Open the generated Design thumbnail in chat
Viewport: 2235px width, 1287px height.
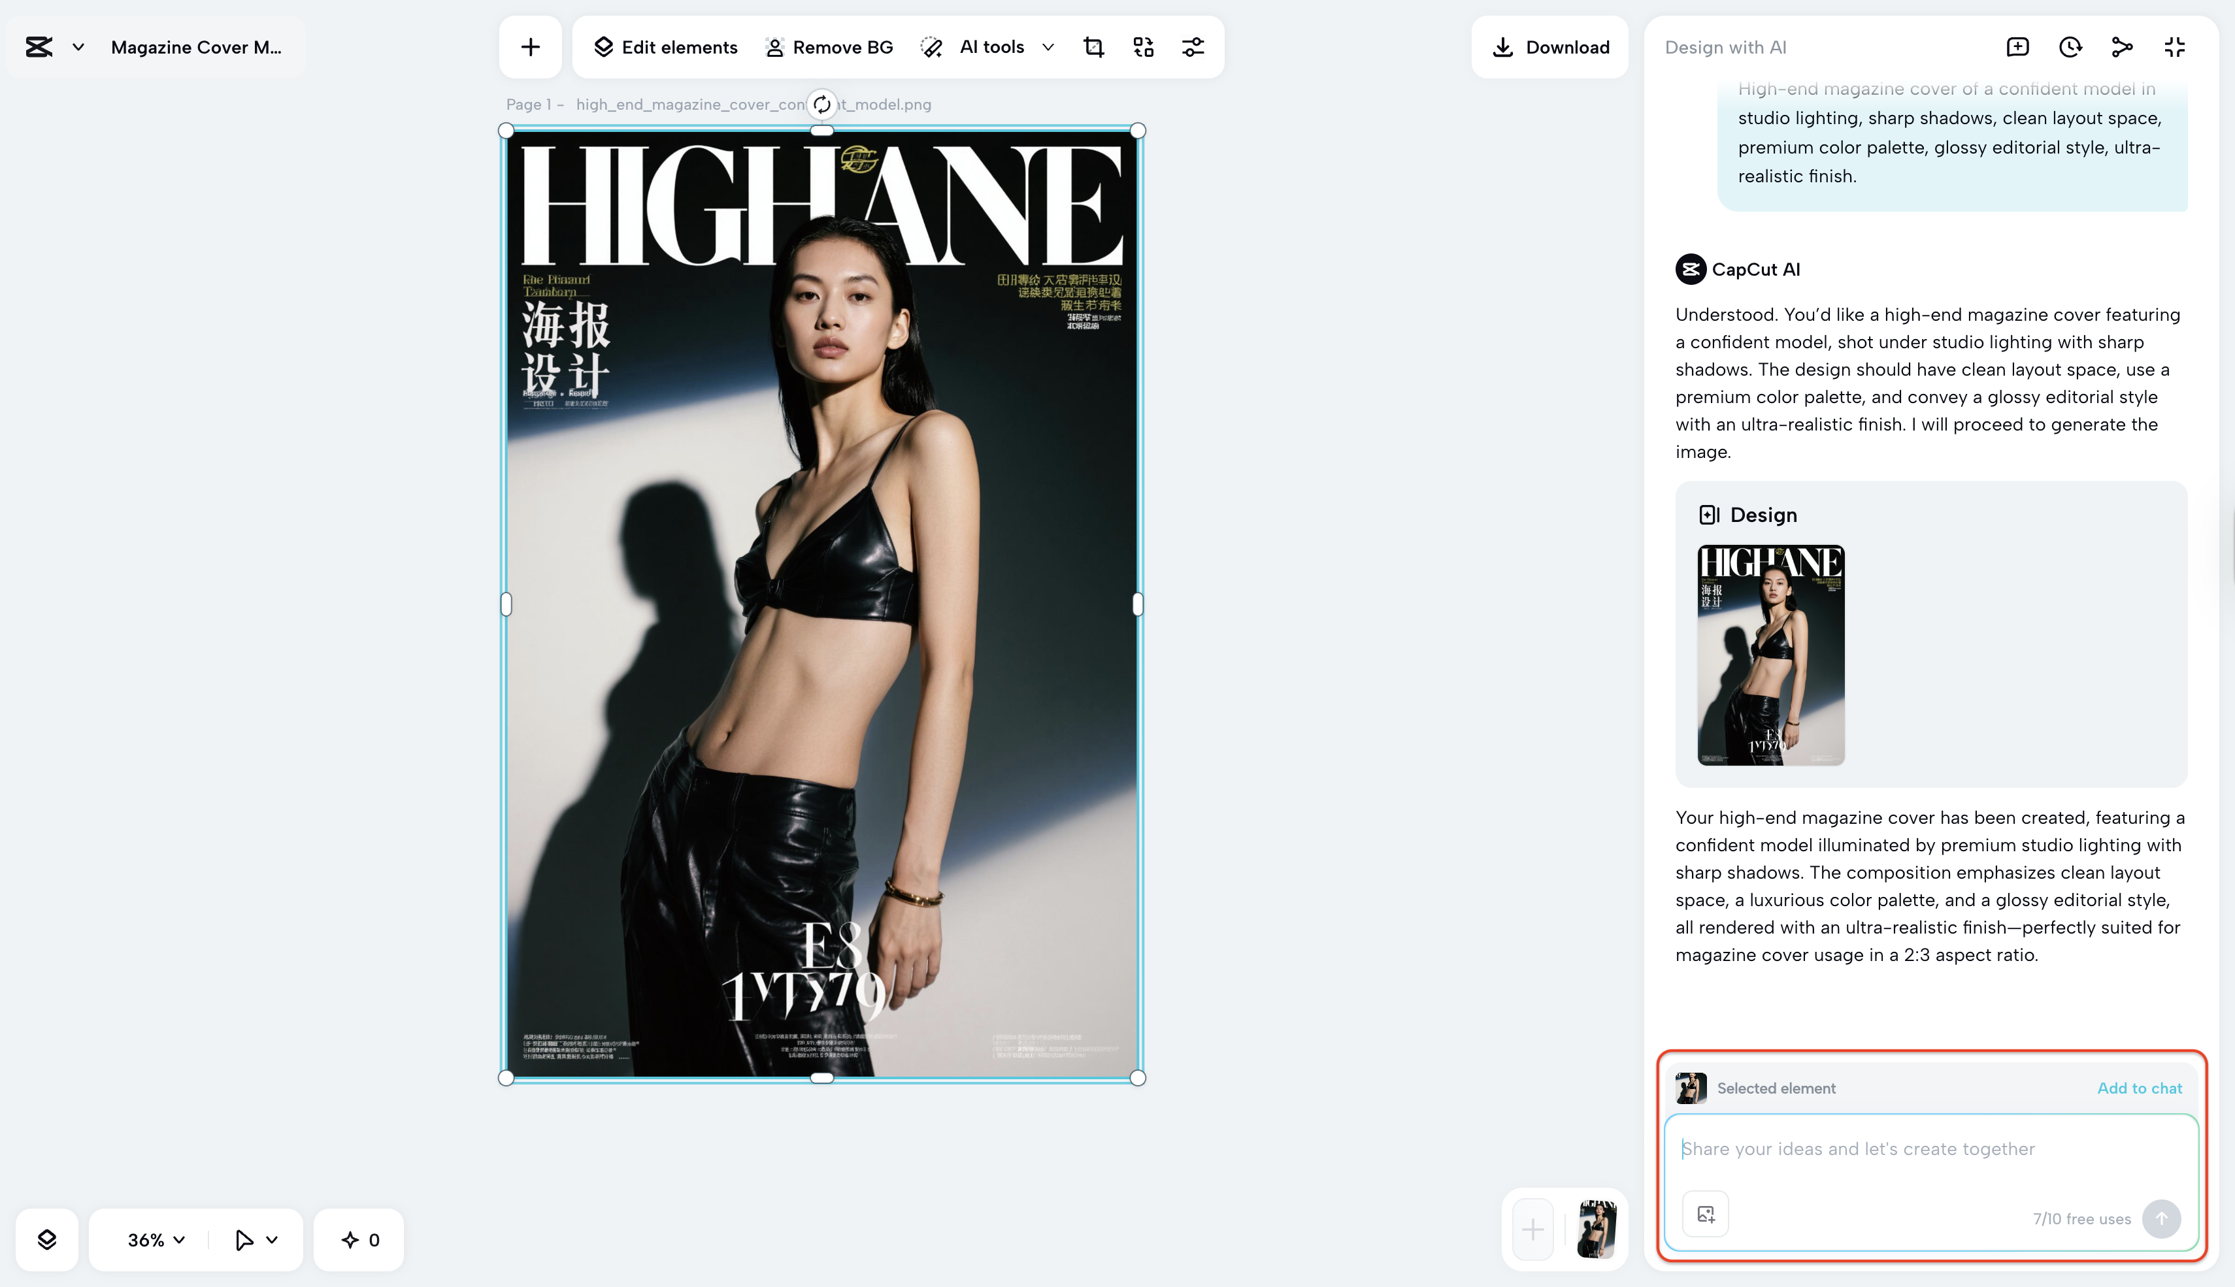[x=1770, y=654]
